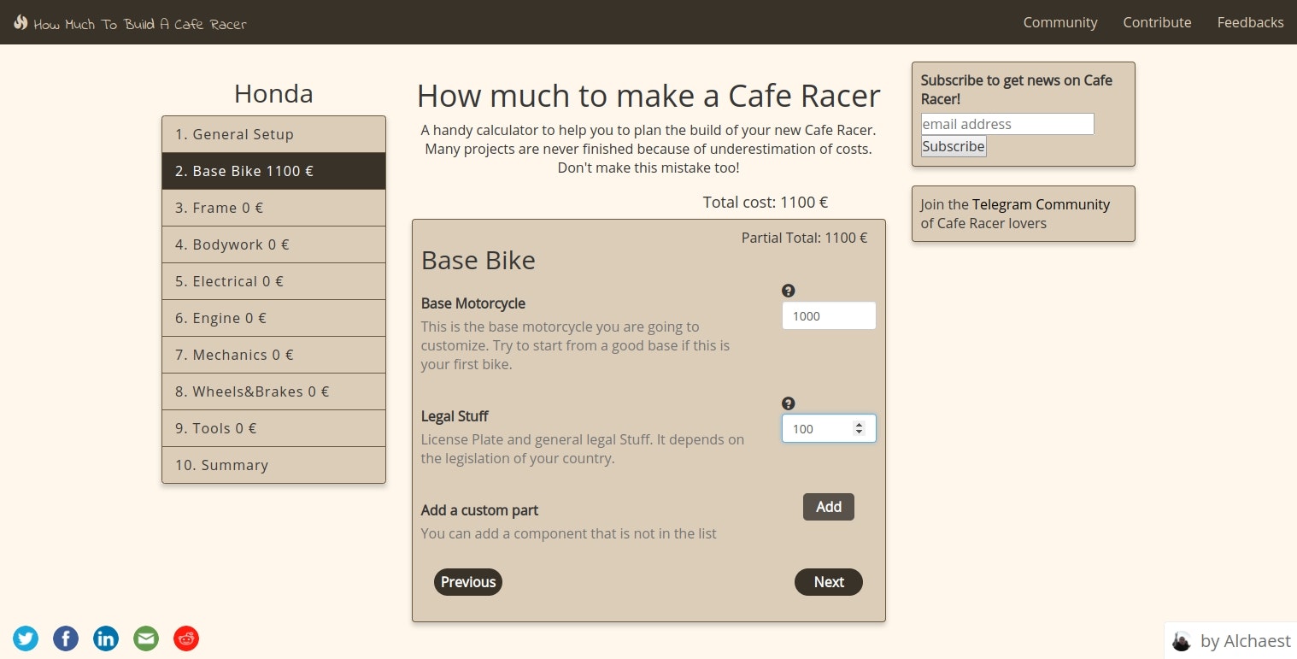Open the Contribute menu link
The image size is (1297, 659).
[1157, 22]
